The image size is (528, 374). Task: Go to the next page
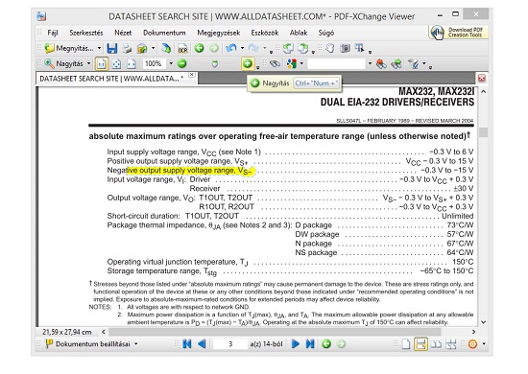tap(295, 344)
